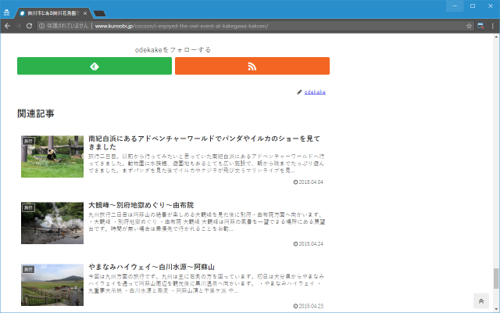Bookmark this page with the star icon

[x=470, y=26]
